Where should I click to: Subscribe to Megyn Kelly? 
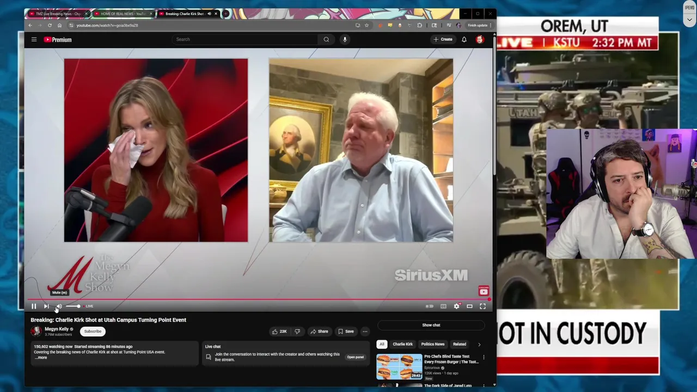pyautogui.click(x=93, y=331)
